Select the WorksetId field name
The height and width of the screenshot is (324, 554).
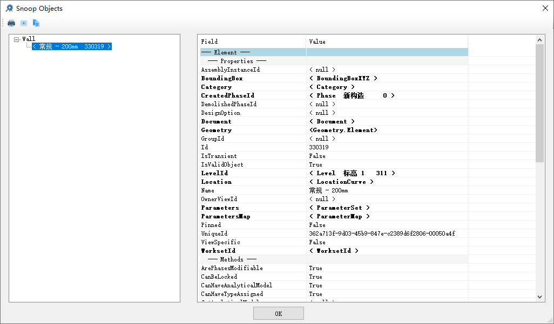coord(218,251)
